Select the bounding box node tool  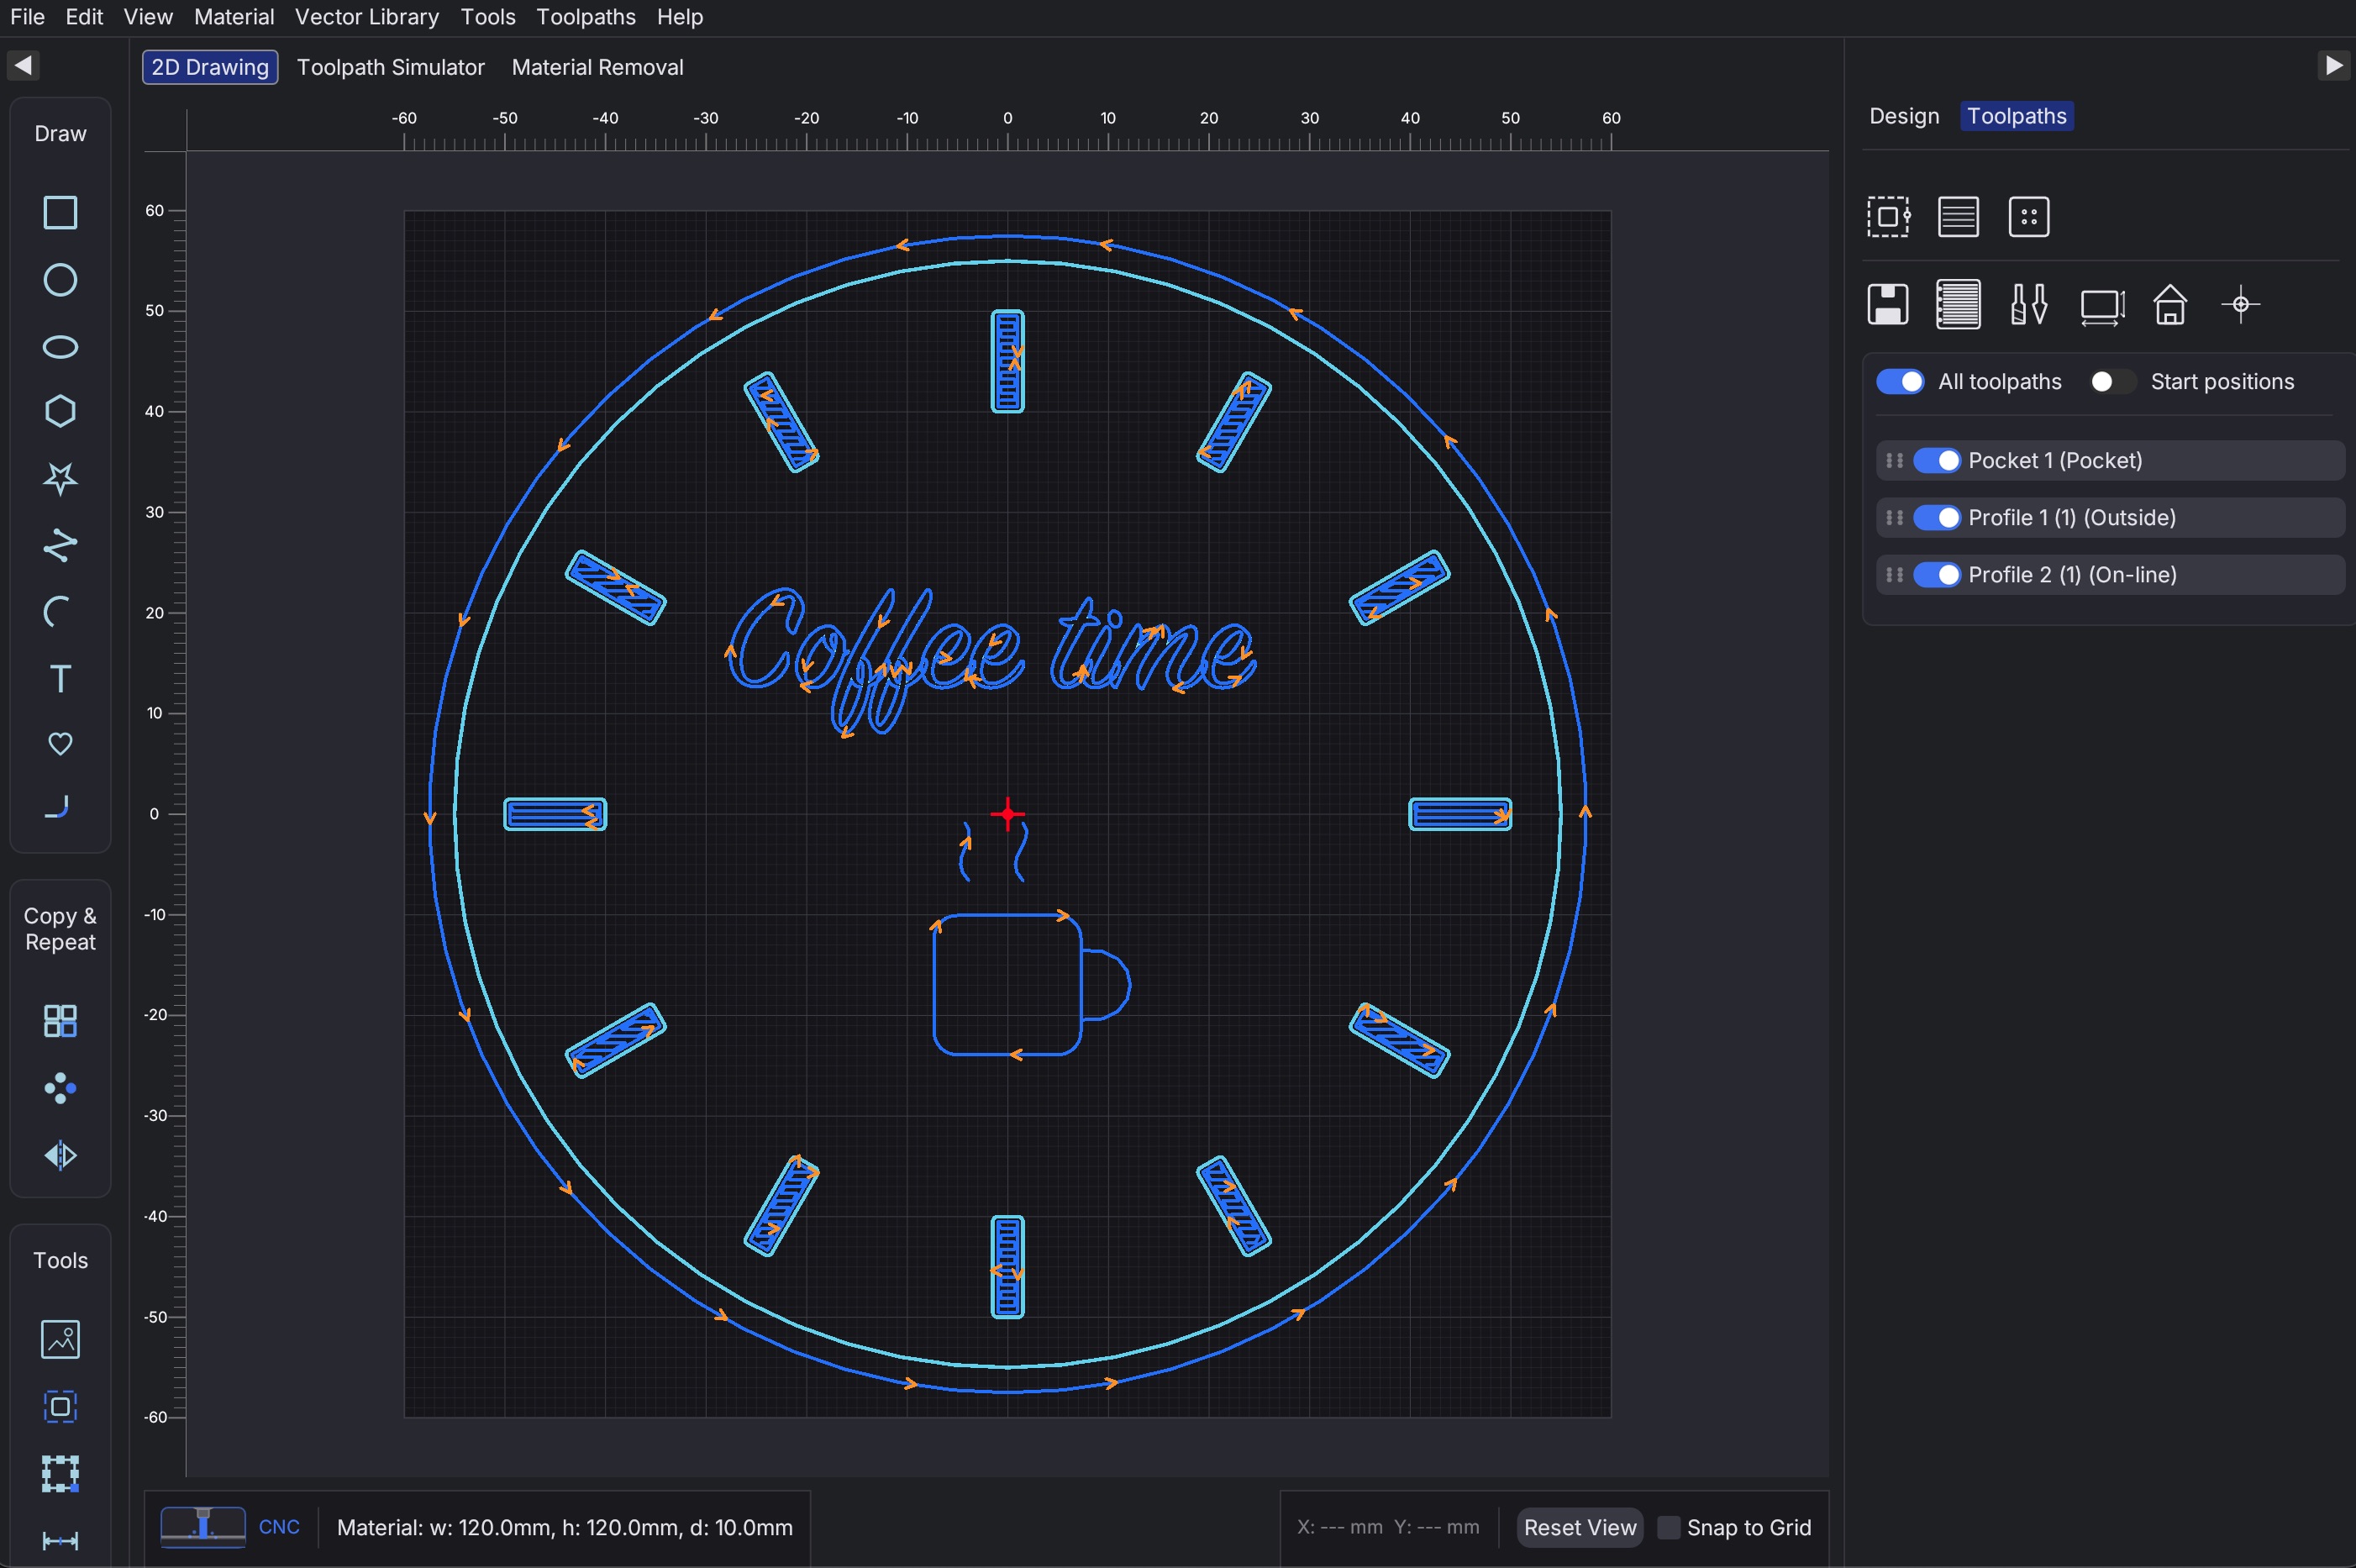60,1474
